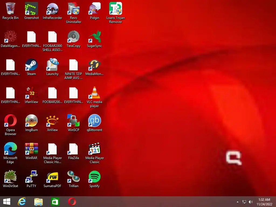Open VLC media player
Viewport: 276px width, 207px height.
click(x=95, y=97)
